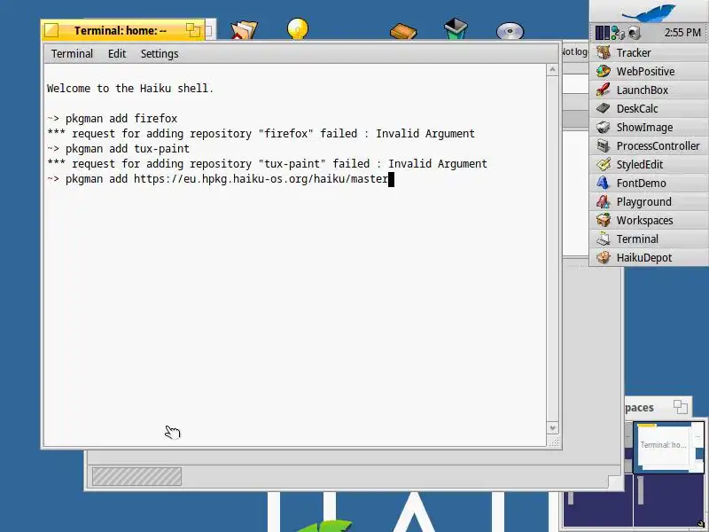Switch to StyledEdit in the Deskbar
Viewport: 709px width, 532px height.
649,164
